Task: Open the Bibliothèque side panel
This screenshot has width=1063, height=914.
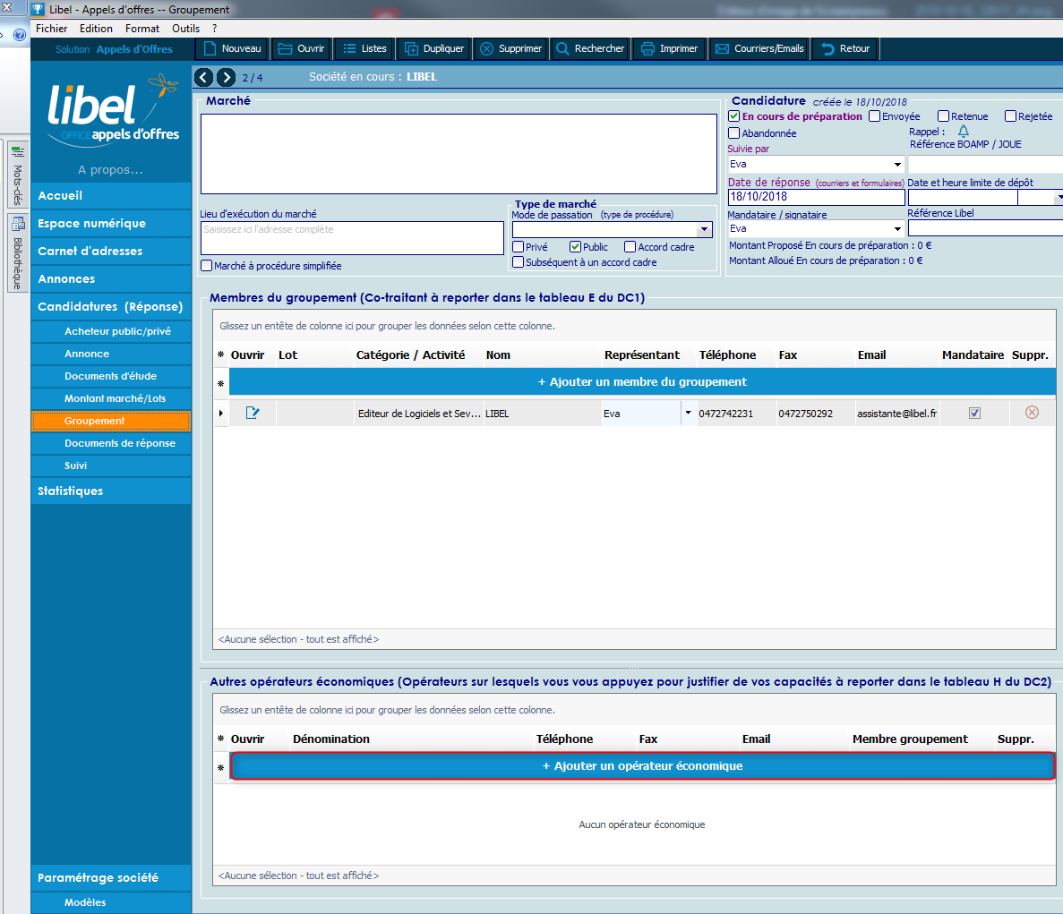Action: point(18,253)
